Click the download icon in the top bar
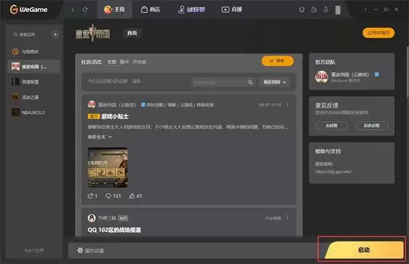The height and width of the screenshot is (264, 409). (x=326, y=10)
